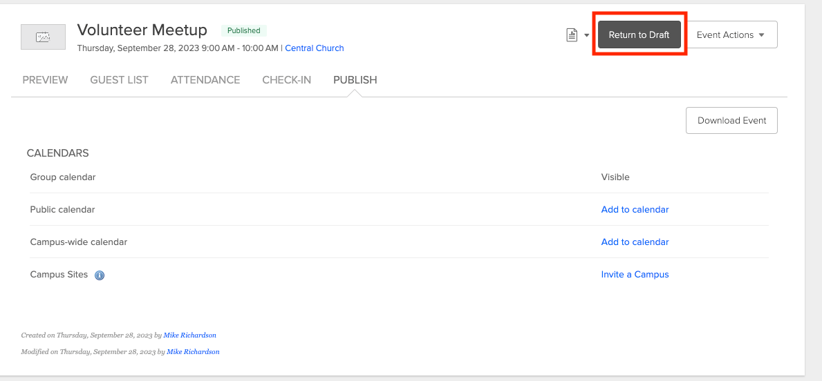822x381 pixels.
Task: Open Mike Richardson in the Created line
Action: click(189, 335)
